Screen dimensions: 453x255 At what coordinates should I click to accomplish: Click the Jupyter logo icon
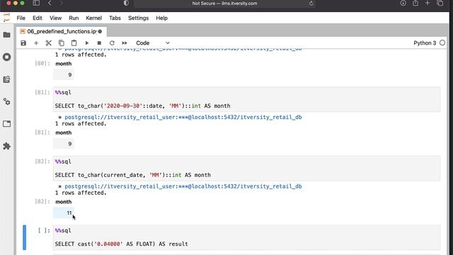(x=6, y=18)
